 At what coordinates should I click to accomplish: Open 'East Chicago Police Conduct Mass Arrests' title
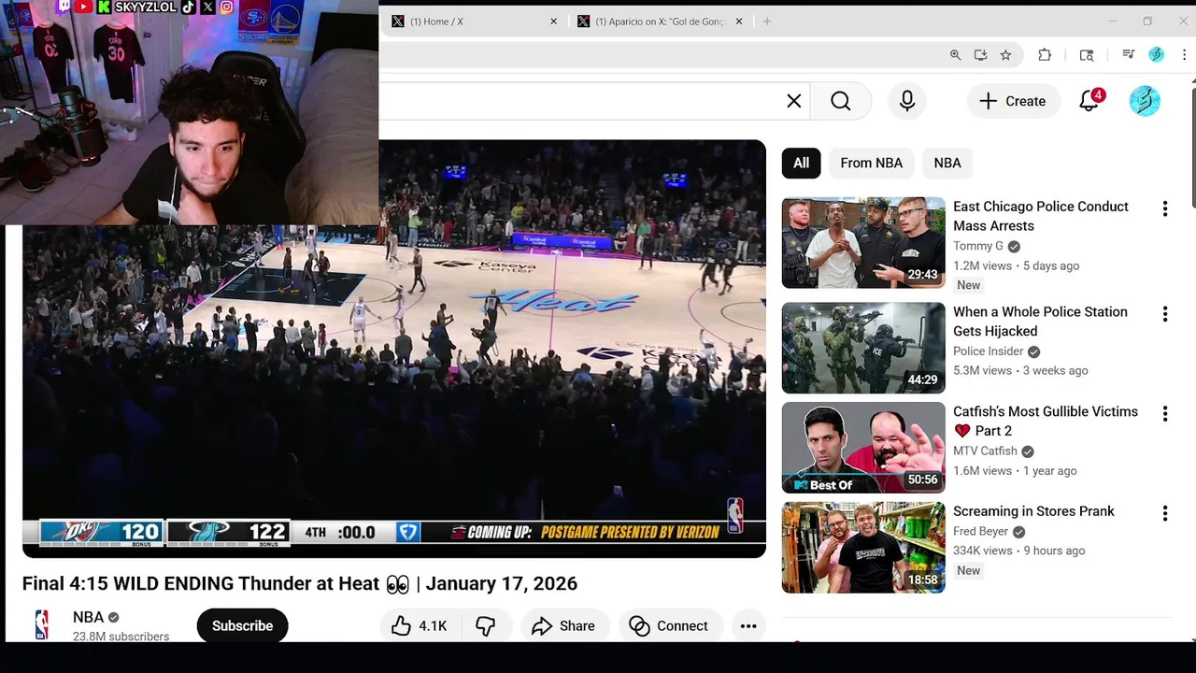point(1041,216)
